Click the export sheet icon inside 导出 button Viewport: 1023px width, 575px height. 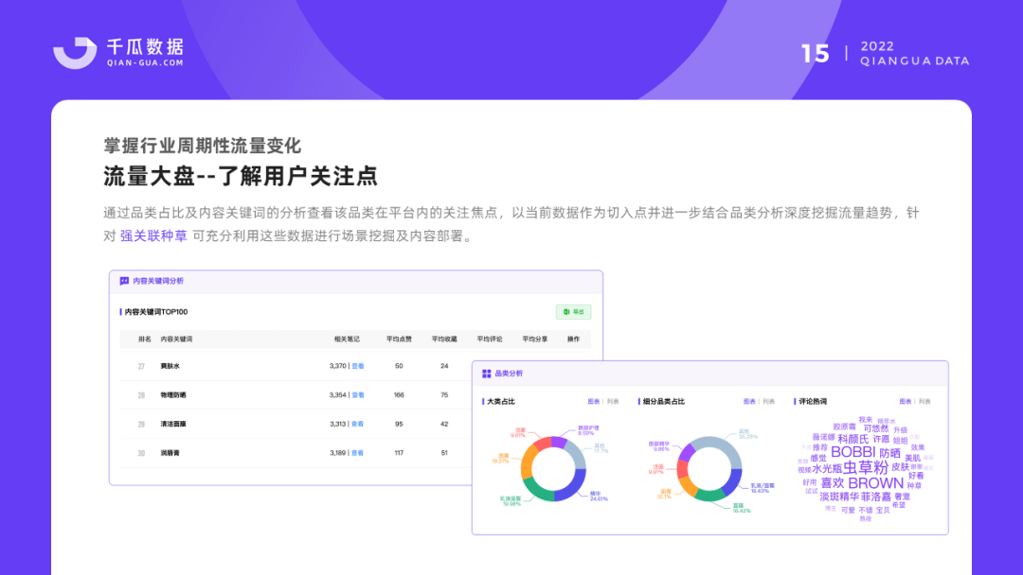(x=565, y=311)
